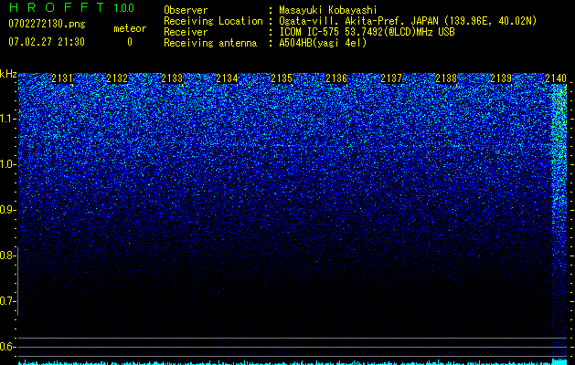Click the meteor count value 0

tap(130, 42)
